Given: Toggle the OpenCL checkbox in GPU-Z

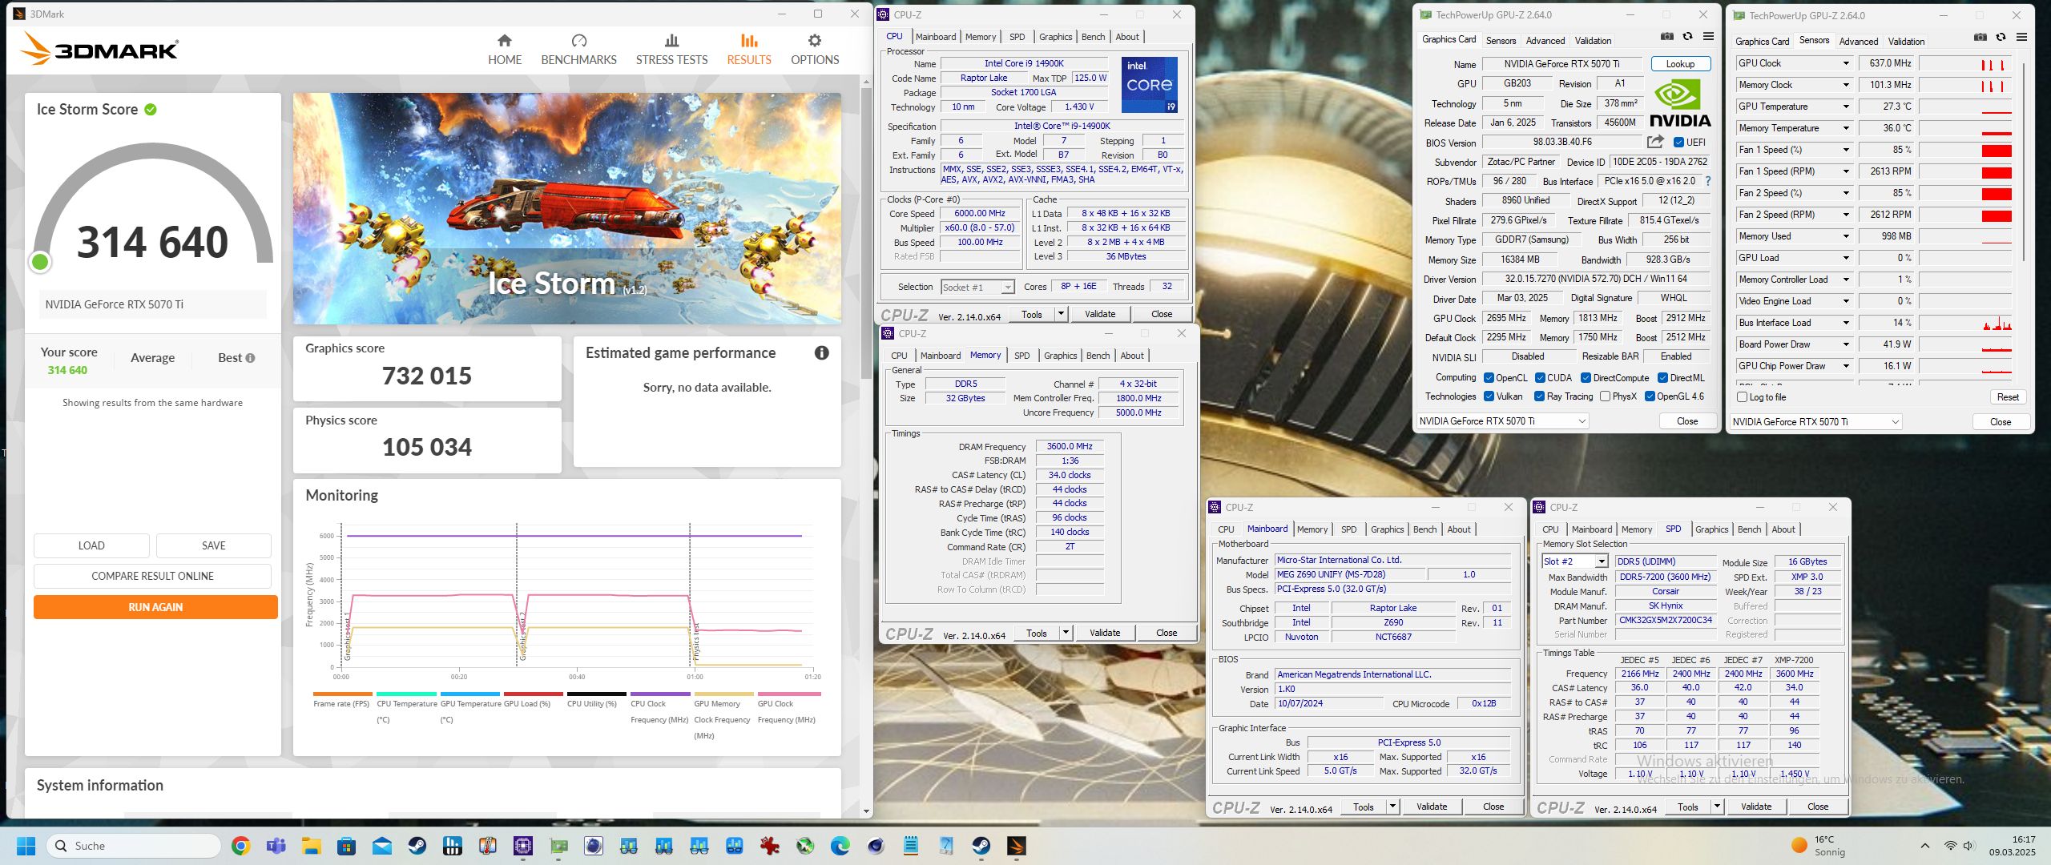Looking at the screenshot, I should (x=1489, y=378).
